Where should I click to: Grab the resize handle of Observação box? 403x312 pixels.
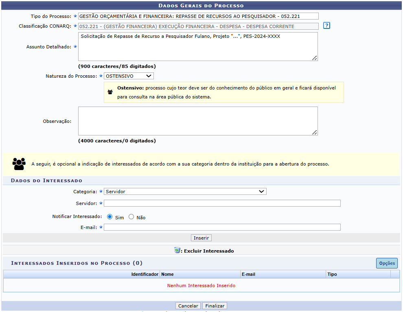click(x=315, y=132)
